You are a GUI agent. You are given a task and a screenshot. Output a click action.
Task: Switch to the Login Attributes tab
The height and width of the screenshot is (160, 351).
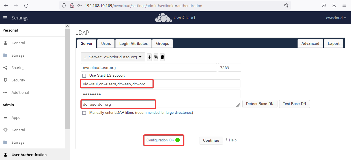pos(133,43)
